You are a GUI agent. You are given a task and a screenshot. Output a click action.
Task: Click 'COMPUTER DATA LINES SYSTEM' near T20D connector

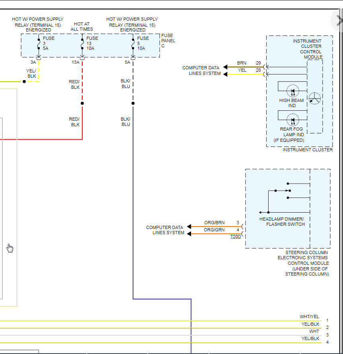[165, 230]
